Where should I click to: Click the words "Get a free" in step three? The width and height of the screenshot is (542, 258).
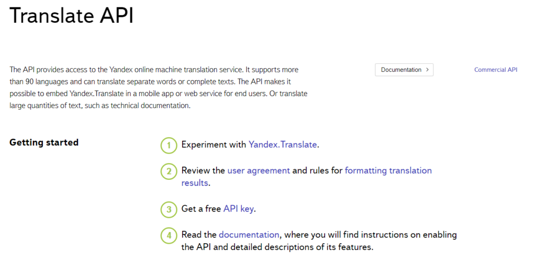201,209
